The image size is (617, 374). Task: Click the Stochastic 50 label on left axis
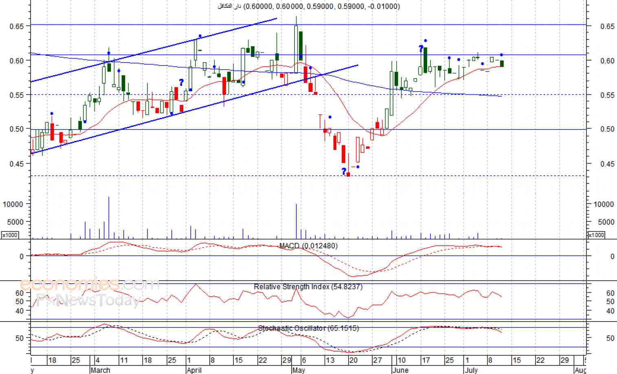coord(20,338)
